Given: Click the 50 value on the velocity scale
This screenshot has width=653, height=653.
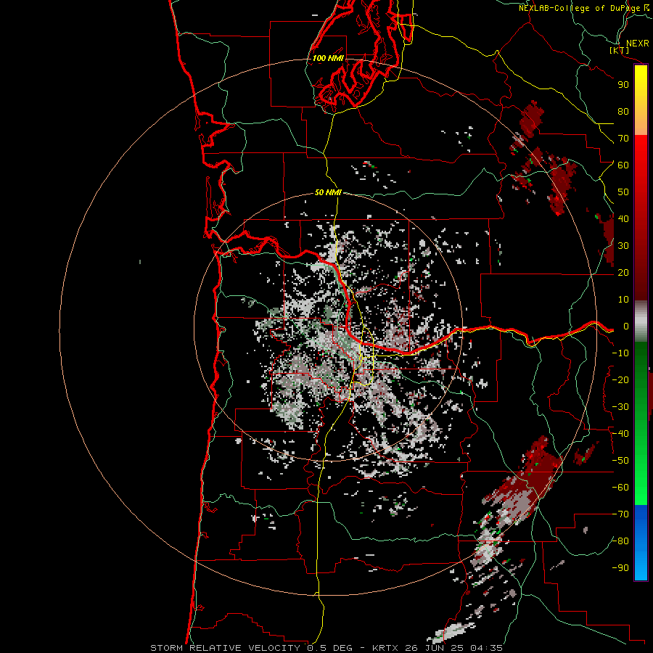Looking at the screenshot, I should tap(623, 192).
